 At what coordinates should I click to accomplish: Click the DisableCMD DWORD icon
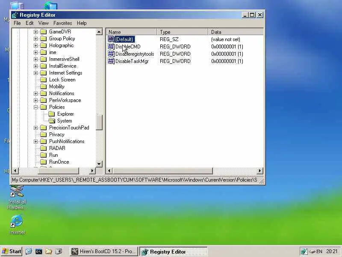click(111, 46)
